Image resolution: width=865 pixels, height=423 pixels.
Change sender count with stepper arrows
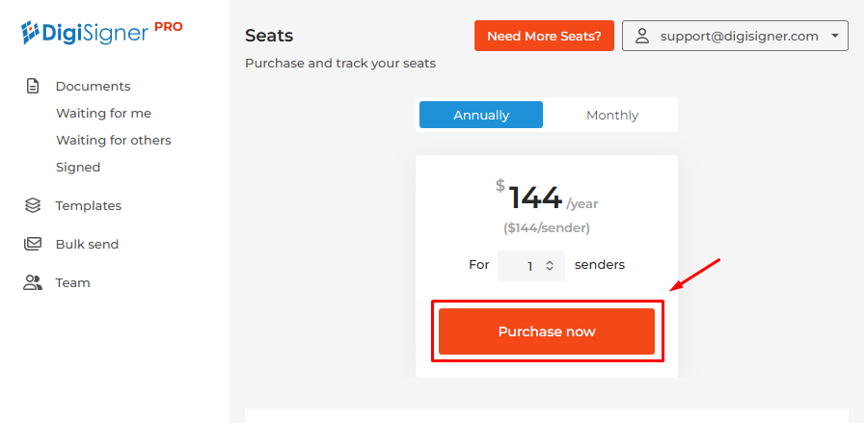(550, 265)
